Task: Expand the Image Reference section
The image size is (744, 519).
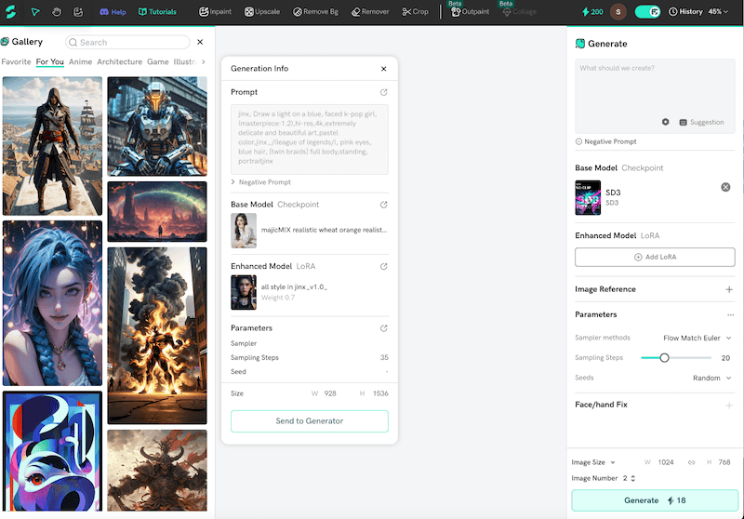Action: pos(728,289)
